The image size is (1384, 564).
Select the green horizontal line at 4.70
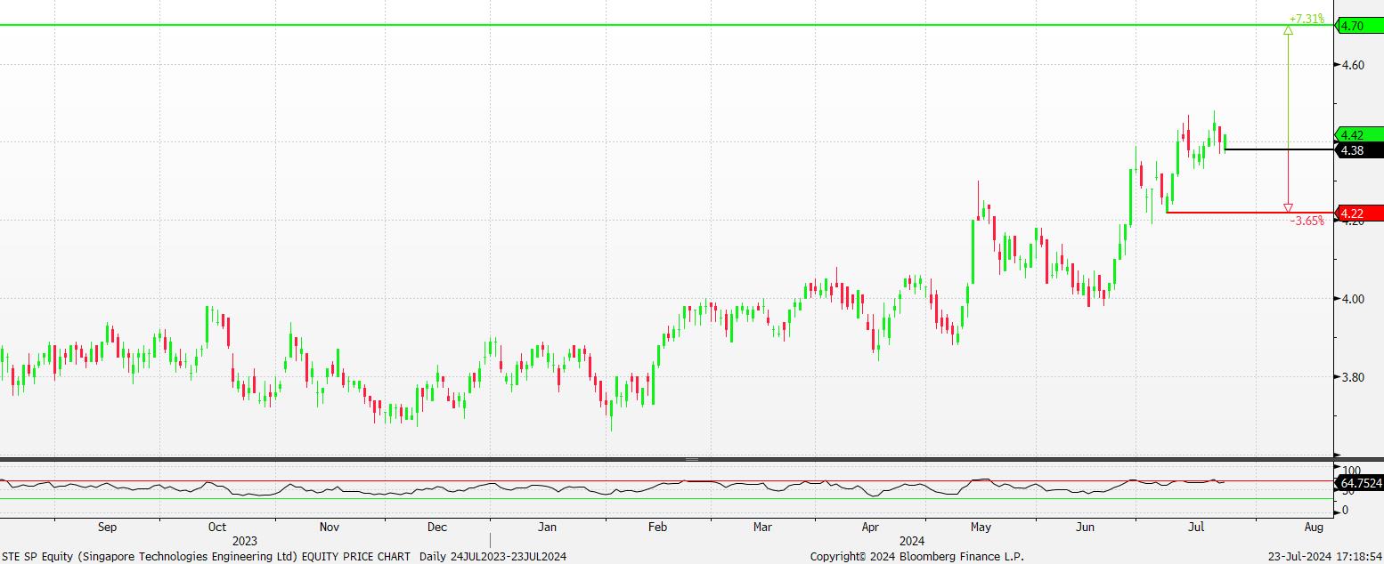pos(623,25)
